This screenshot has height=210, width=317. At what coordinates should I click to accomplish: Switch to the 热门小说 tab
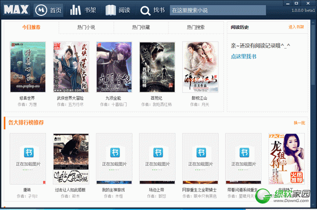pyautogui.click(x=86, y=27)
